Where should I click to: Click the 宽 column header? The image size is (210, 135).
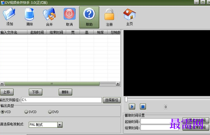pos(73,32)
